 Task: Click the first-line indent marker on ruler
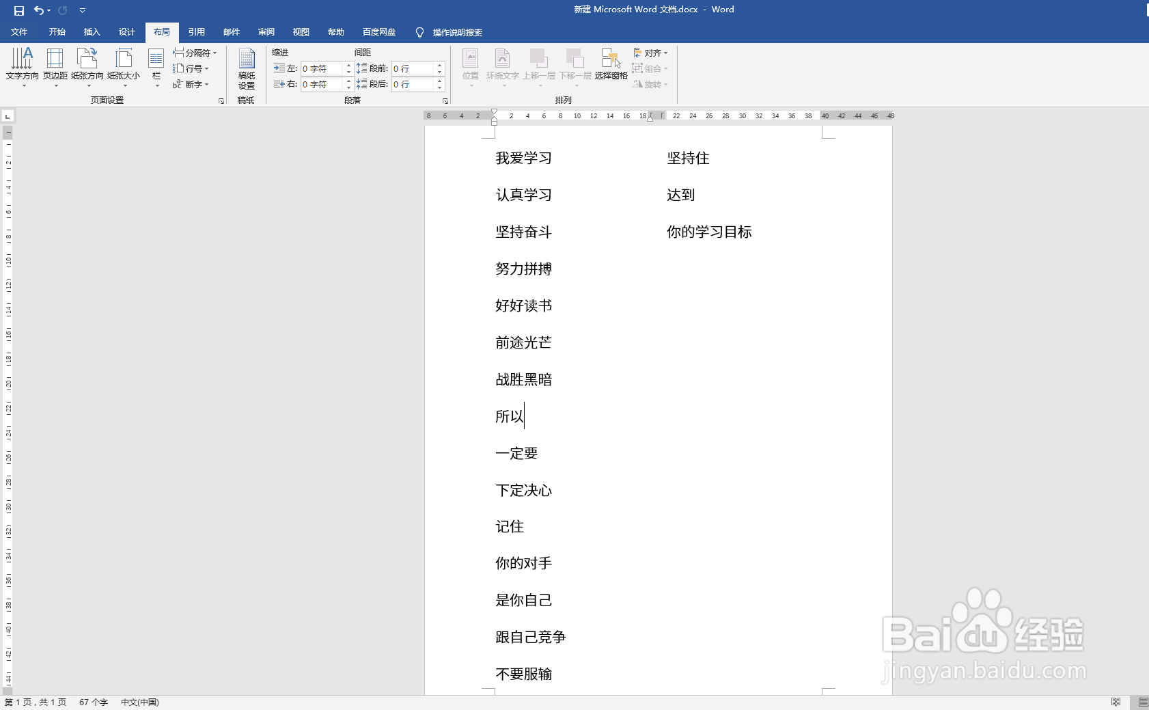point(494,113)
